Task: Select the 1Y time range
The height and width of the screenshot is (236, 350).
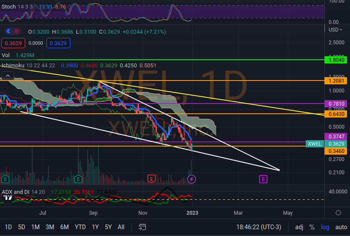Action: coord(95,227)
